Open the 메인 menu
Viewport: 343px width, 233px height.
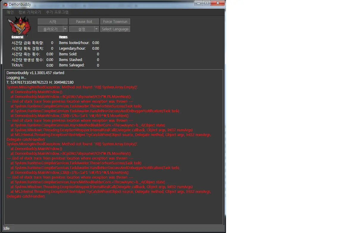coord(10,12)
